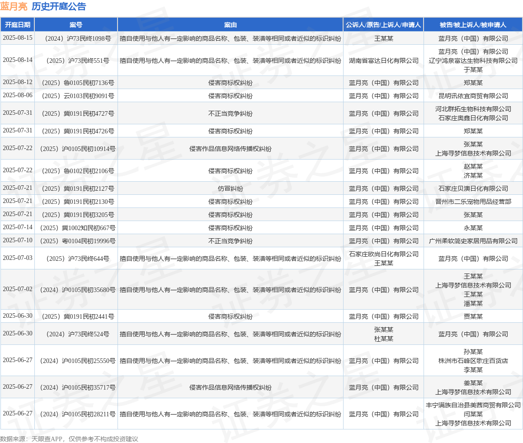The image size is (523, 443).
Task: Click case number (2025)冀1002知民初667号
Action: pos(75,228)
